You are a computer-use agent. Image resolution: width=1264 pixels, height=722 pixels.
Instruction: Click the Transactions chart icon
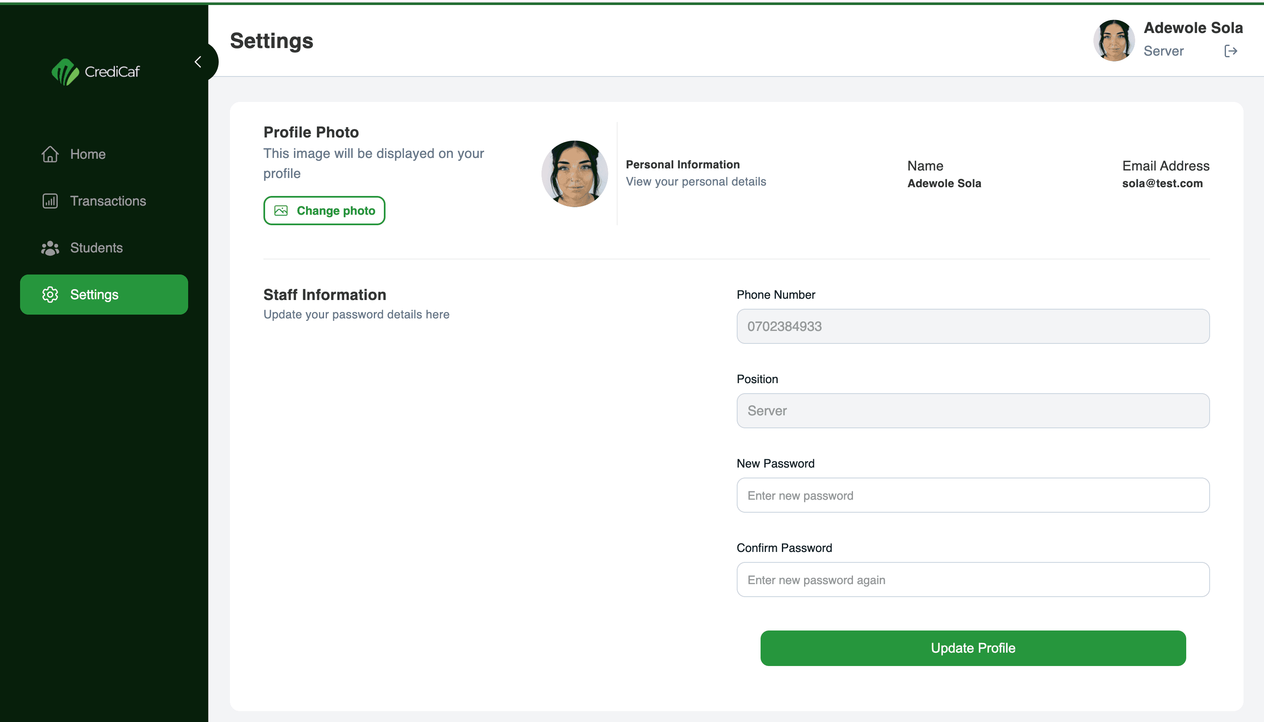50,201
